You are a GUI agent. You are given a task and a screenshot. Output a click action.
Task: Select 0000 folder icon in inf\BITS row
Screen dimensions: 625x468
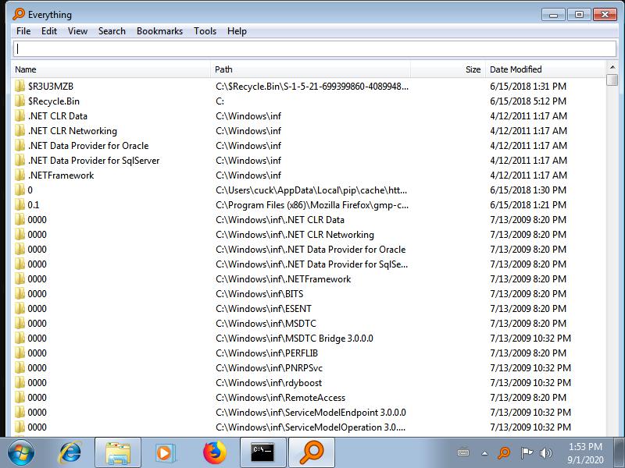pos(20,294)
